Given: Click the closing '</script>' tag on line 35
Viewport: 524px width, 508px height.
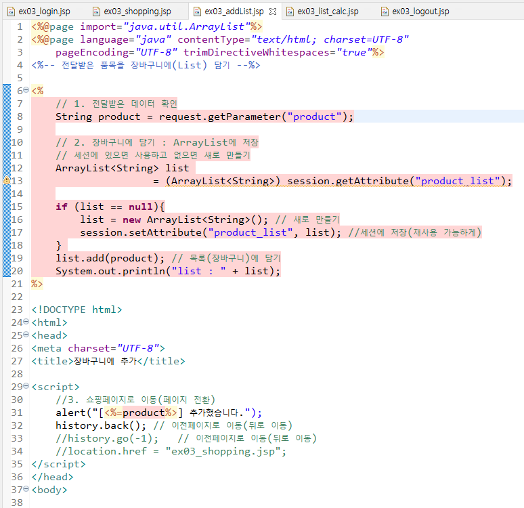Looking at the screenshot, I should coord(58,464).
